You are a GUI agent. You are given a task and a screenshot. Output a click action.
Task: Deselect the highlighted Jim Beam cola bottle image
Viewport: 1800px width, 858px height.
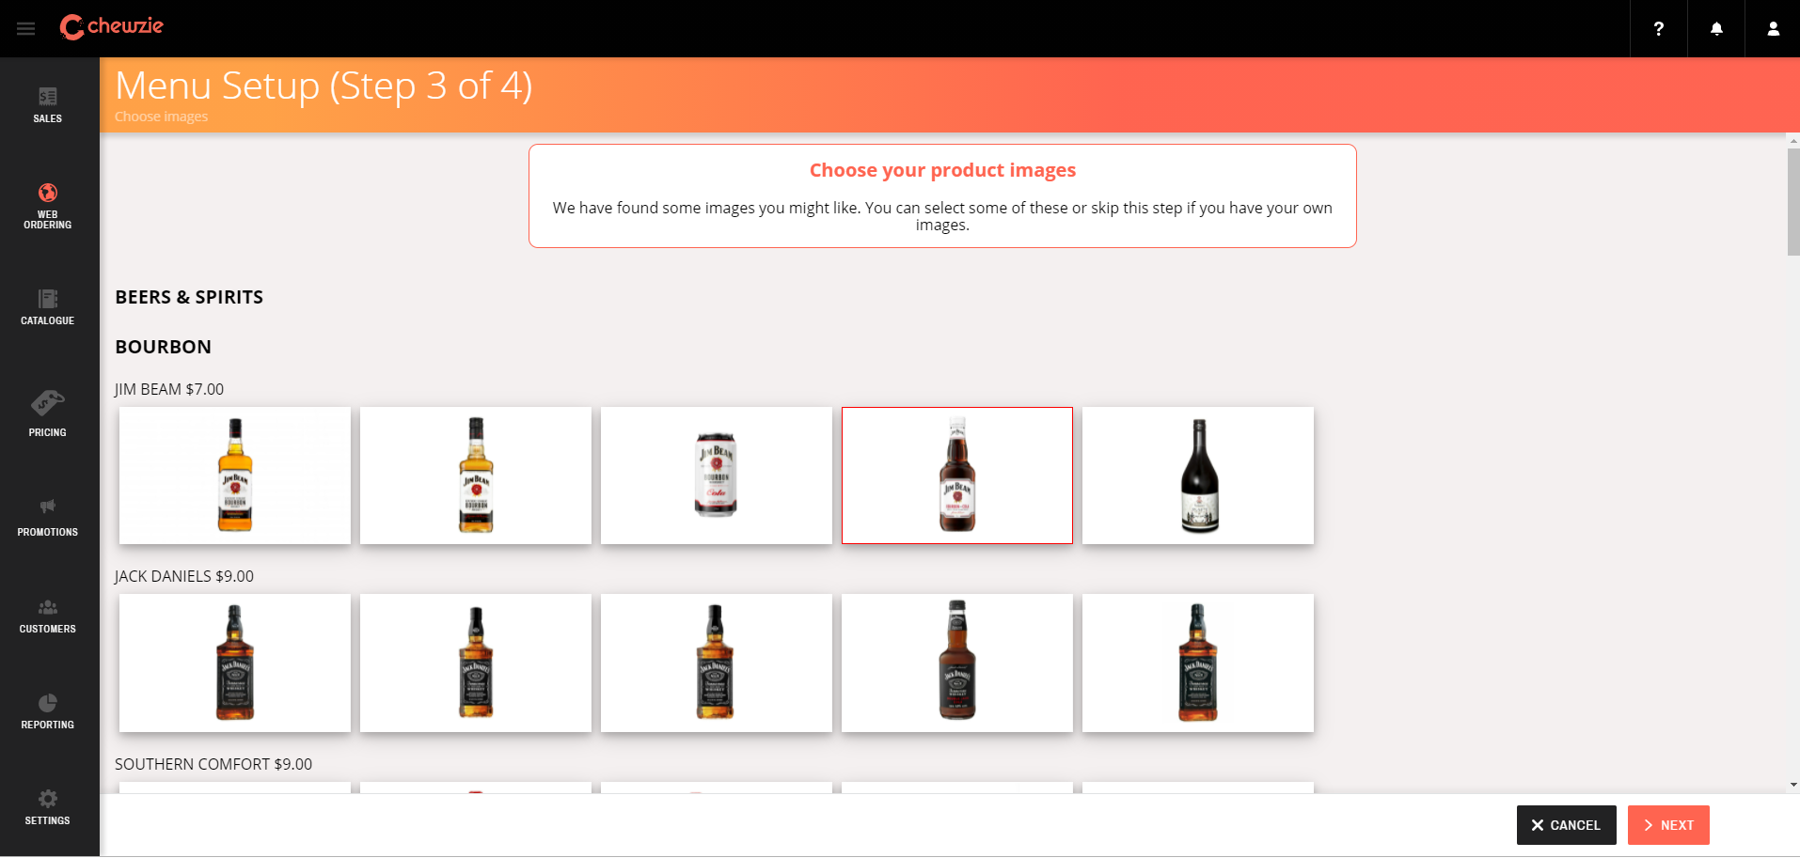[957, 476]
